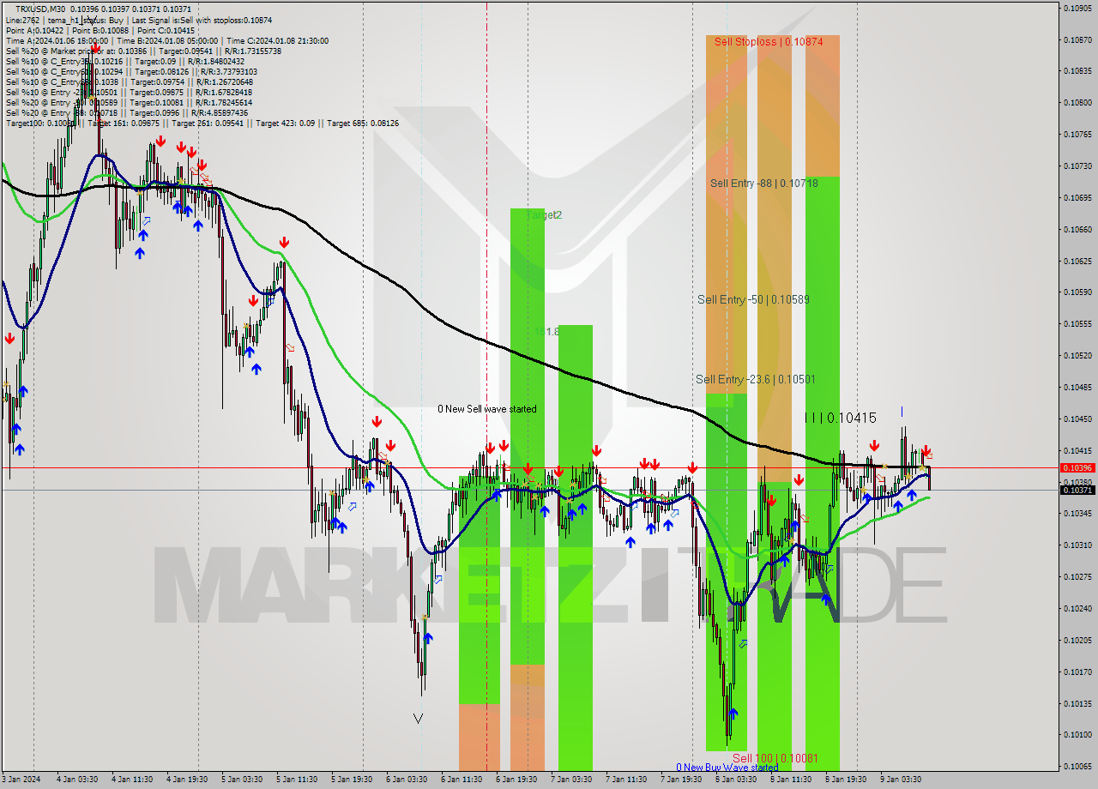
Task: Click 0.10870 on the price axis
Action: [1077, 39]
